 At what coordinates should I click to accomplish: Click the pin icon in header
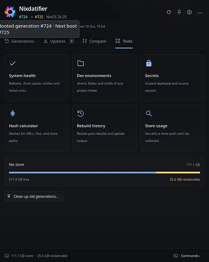coord(179,12)
